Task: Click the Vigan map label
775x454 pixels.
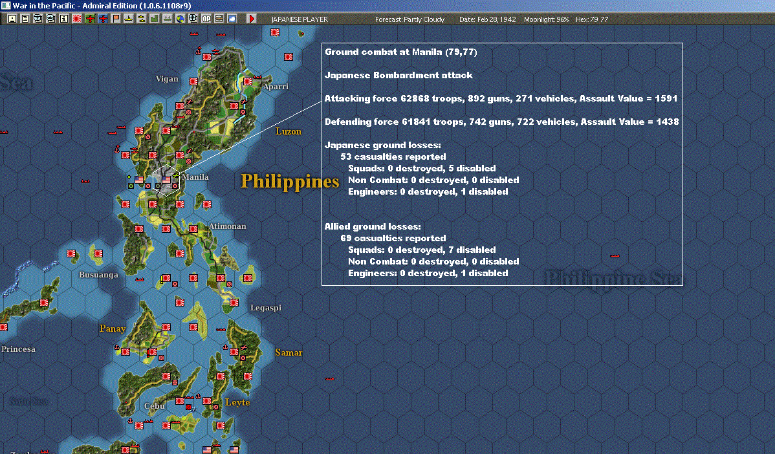Action: tap(167, 78)
